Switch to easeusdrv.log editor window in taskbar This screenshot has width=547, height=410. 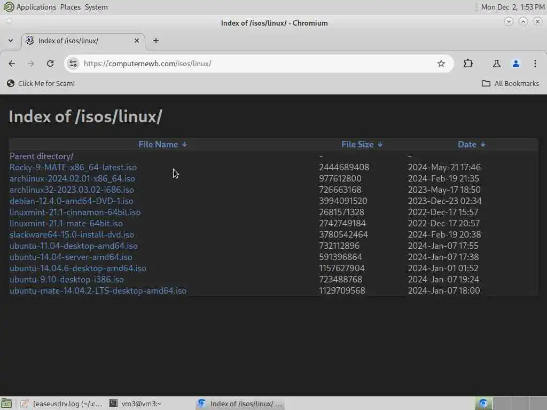61,404
